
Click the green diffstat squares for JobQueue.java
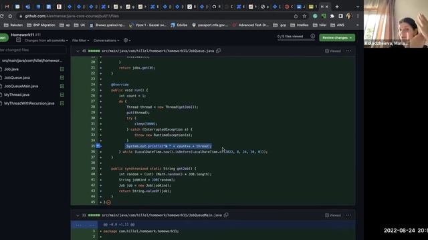(94, 51)
